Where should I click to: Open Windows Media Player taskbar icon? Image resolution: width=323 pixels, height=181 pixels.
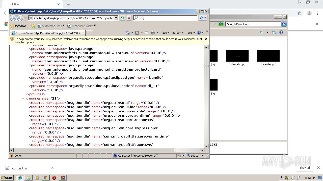[x=37, y=178]
